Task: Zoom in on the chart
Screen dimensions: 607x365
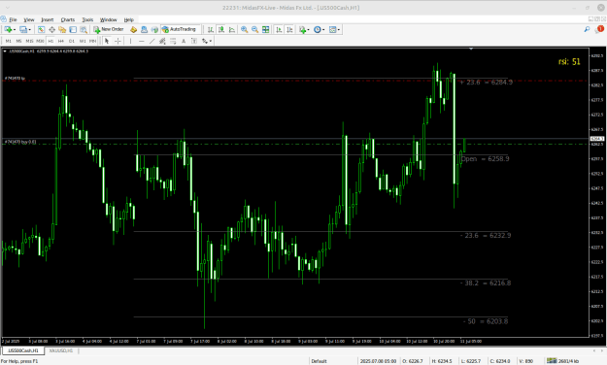Action: click(x=245, y=29)
